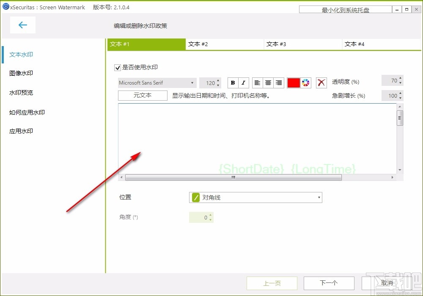
Task: Switch to the 文本 #3 tab
Action: click(303, 44)
